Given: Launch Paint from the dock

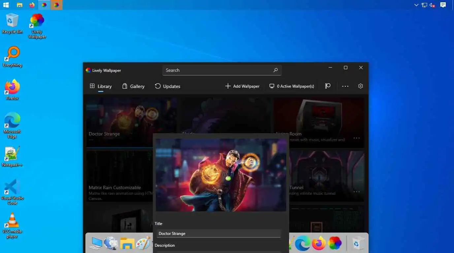Looking at the screenshot, I should tap(143, 244).
